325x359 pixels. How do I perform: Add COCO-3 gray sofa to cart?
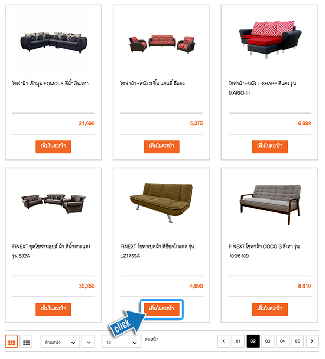pos(270,309)
